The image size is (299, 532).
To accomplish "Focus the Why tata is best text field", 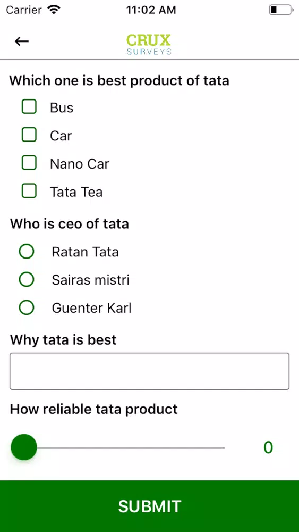I will tap(149, 371).
